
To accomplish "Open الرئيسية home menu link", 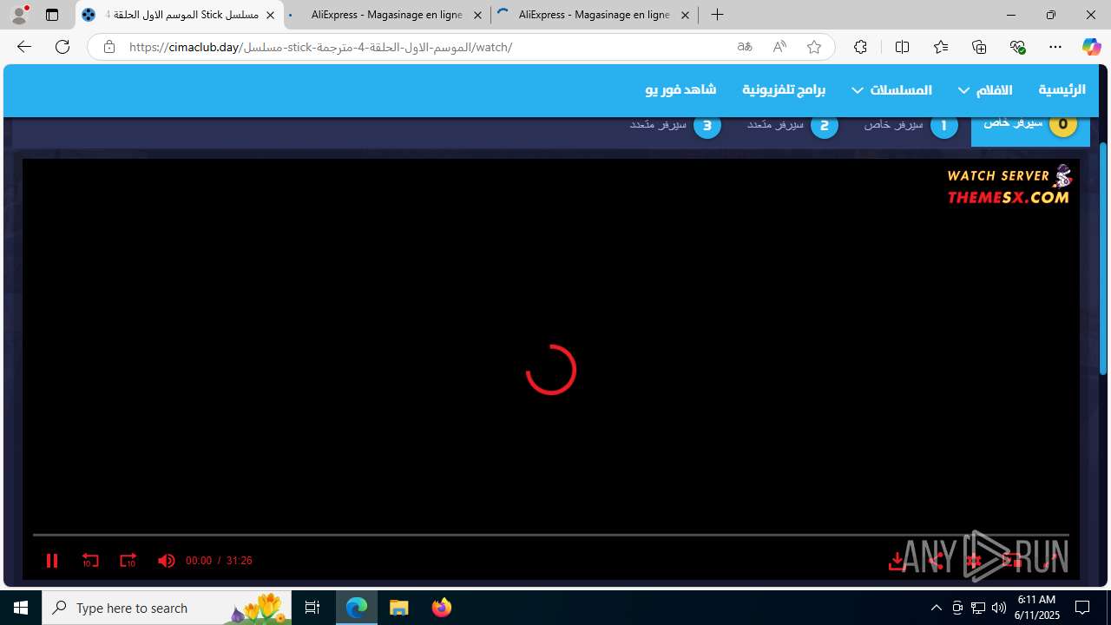I will pos(1062,89).
